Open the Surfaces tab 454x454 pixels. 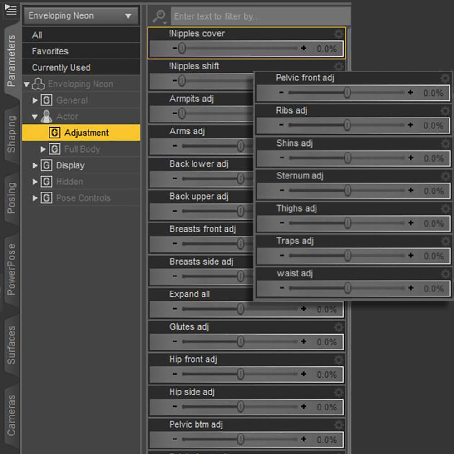[11, 345]
